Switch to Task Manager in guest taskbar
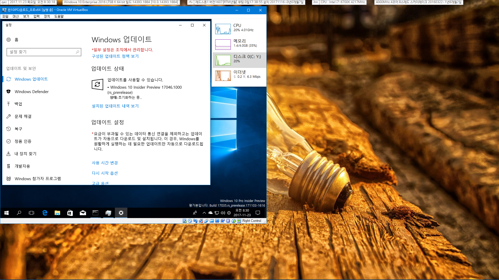Screen dimensions: 499x280 (x=108, y=213)
